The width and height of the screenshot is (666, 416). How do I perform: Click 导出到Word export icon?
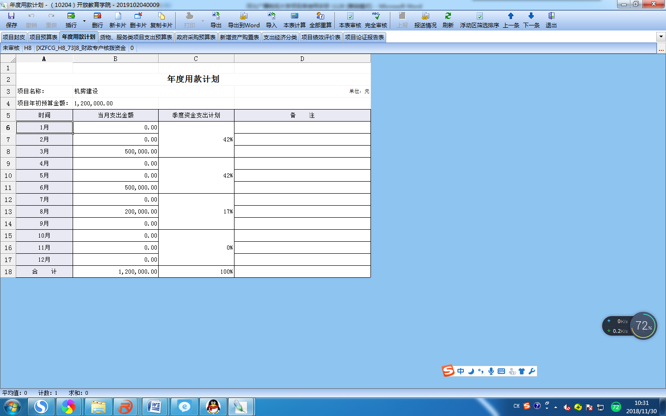[x=243, y=20]
